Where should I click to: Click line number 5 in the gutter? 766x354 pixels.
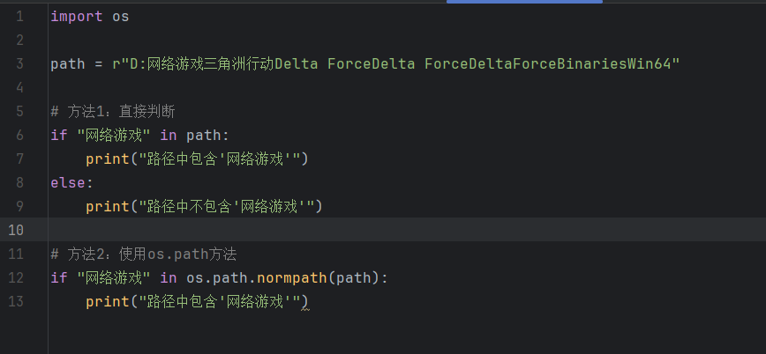(x=19, y=112)
